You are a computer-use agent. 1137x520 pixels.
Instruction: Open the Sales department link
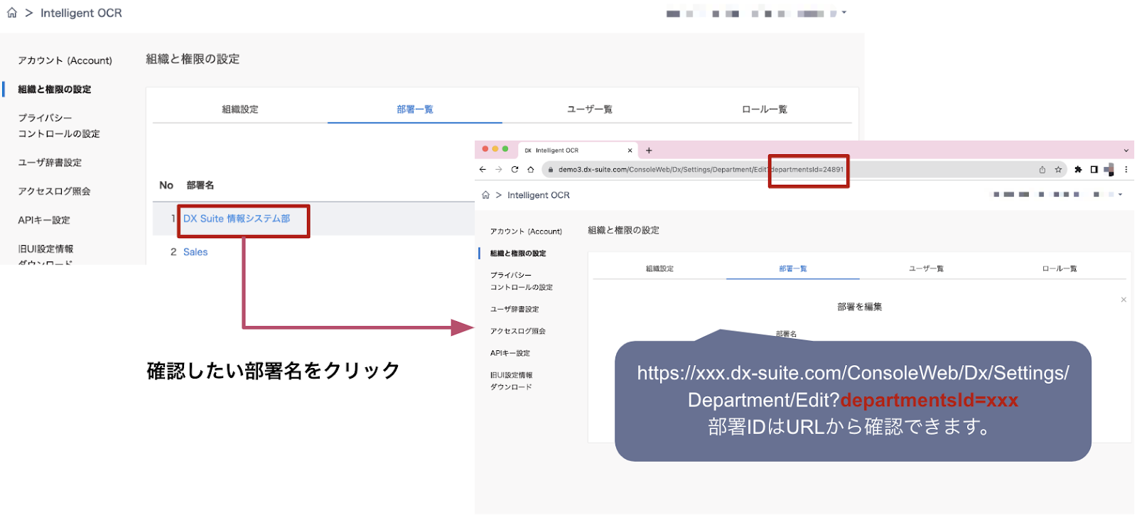(x=195, y=252)
